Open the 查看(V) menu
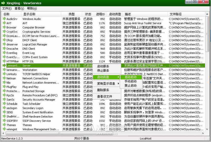Screen dimensions: 211x142 (x=19, y=8)
